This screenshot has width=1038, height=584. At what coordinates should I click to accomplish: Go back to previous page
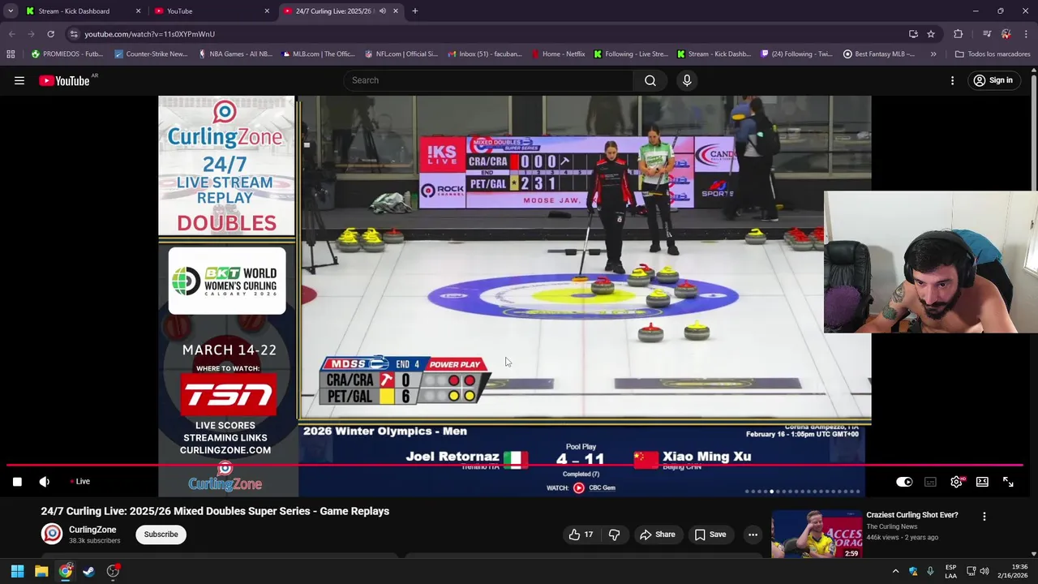tap(11, 34)
